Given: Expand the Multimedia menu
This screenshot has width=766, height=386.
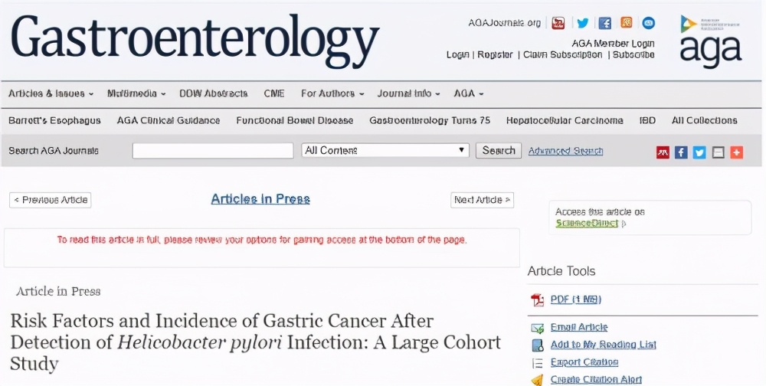Looking at the screenshot, I should (x=136, y=93).
